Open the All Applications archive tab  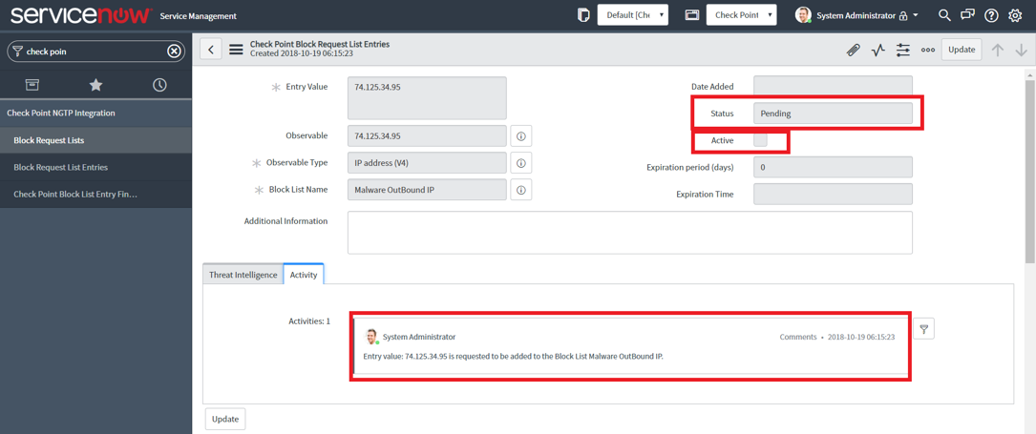[32, 85]
